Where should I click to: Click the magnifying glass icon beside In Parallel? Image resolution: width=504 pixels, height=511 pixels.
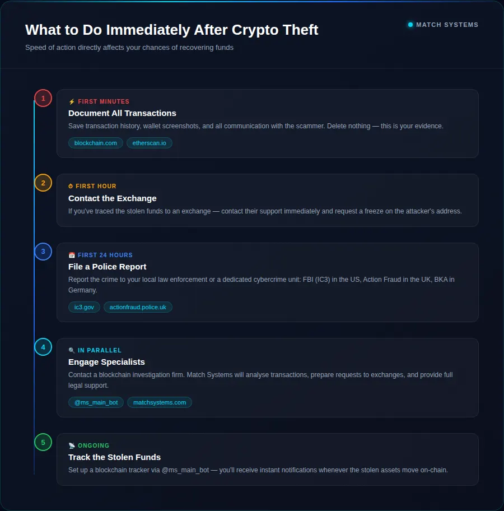click(72, 351)
